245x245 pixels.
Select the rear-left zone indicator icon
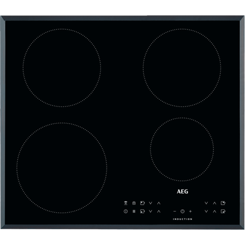click(143, 203)
